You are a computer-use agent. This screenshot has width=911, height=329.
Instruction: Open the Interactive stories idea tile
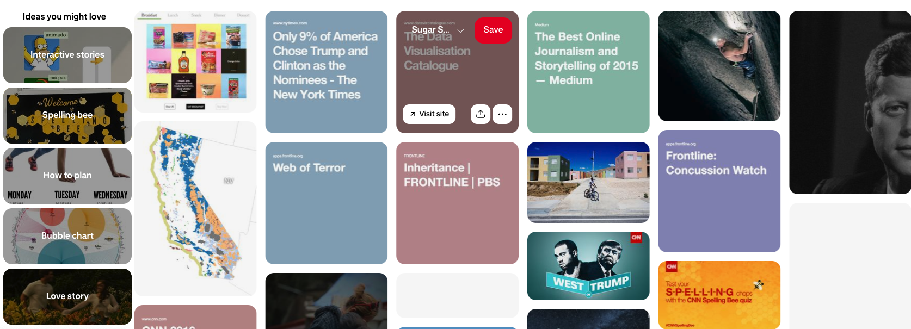tap(67, 55)
